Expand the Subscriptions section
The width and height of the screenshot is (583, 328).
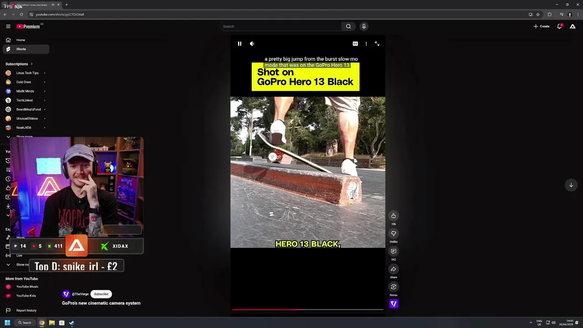(x=19, y=64)
